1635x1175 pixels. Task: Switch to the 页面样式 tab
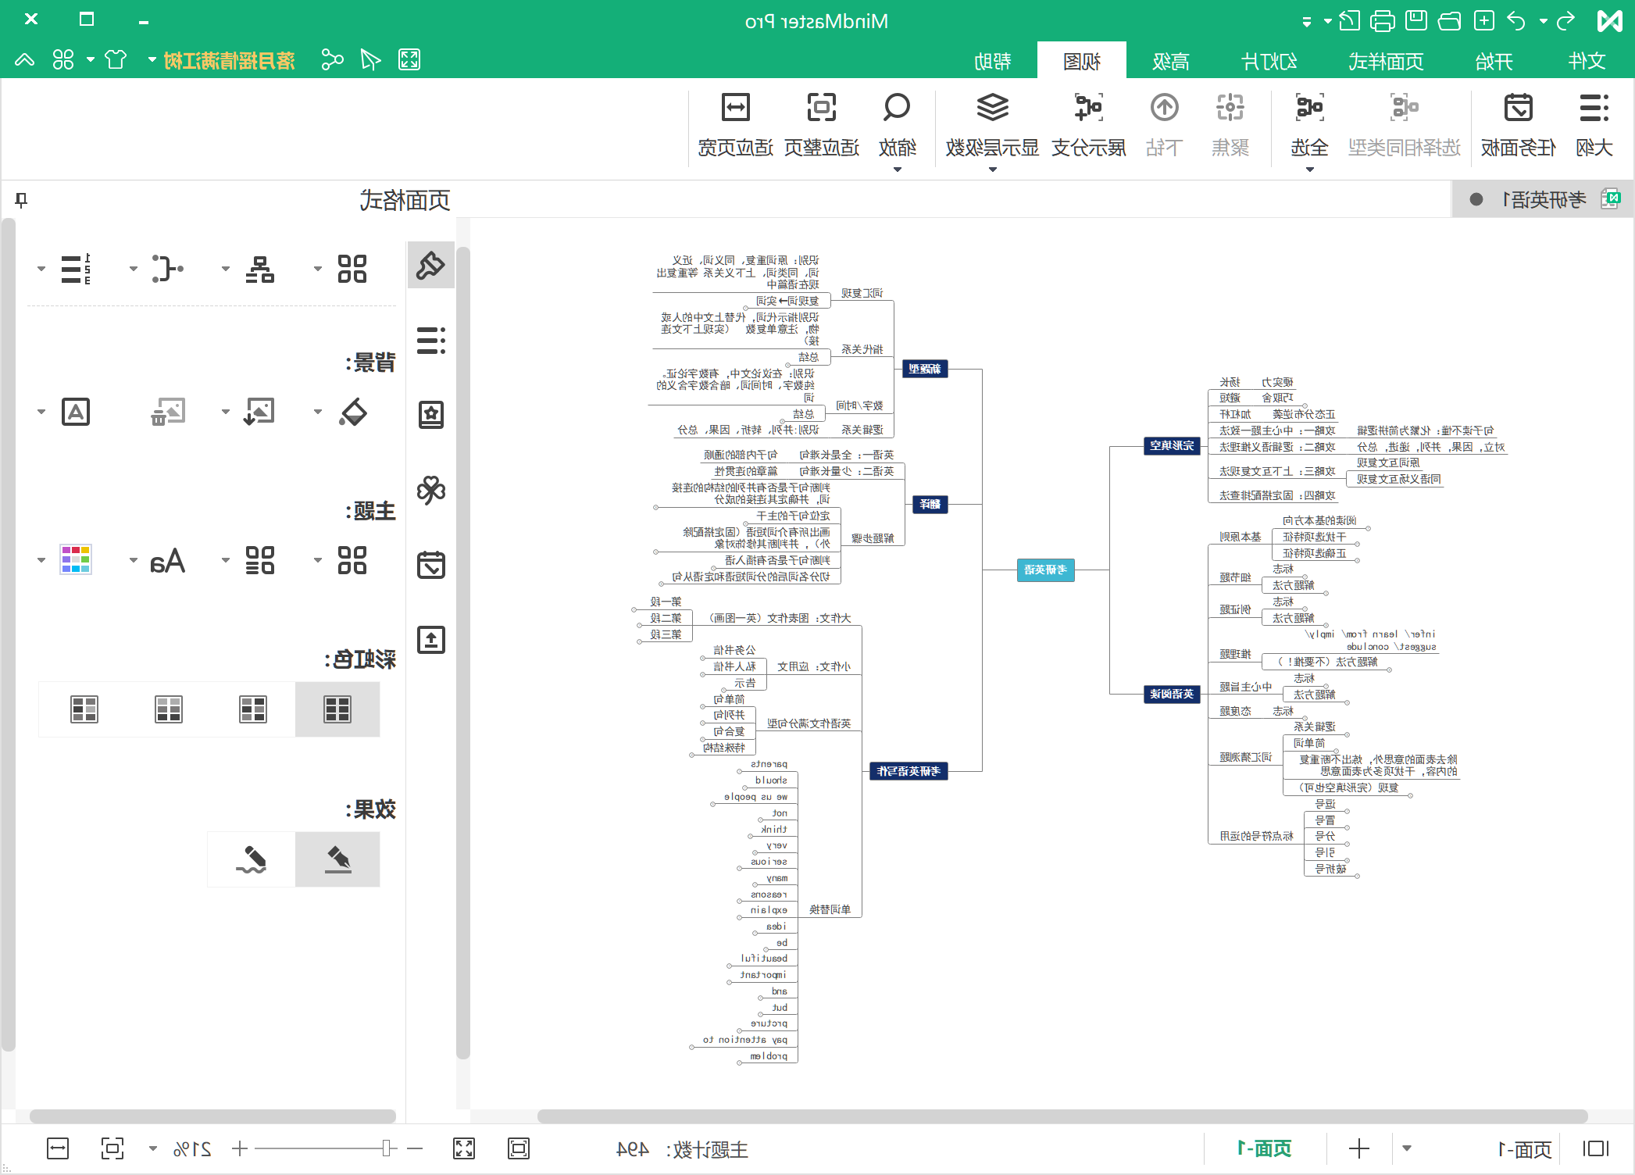(x=1386, y=61)
